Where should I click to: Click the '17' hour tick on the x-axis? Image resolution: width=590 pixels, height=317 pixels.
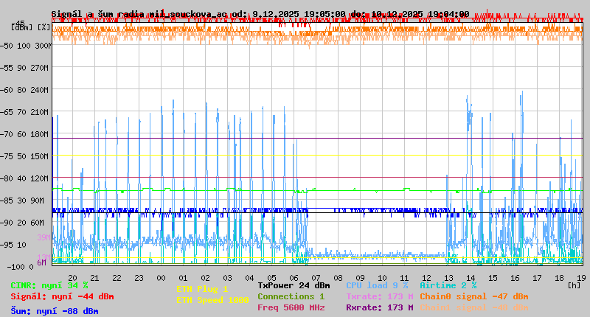(538, 278)
